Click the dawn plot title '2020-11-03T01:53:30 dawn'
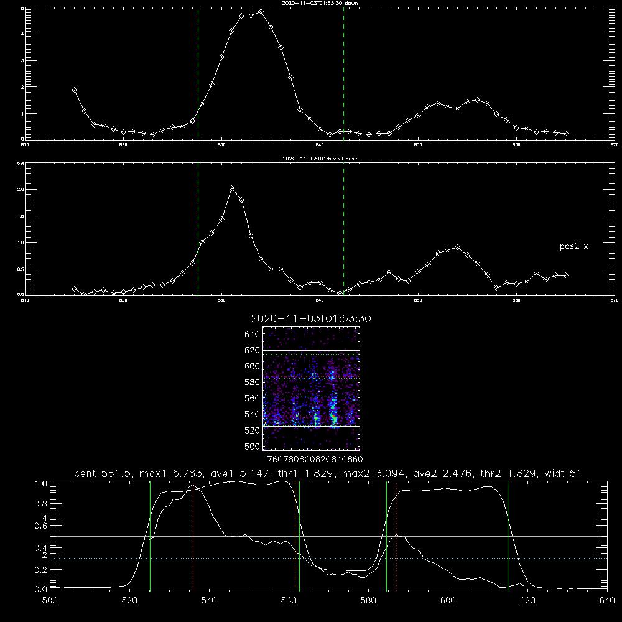622x622 pixels. (x=320, y=3)
